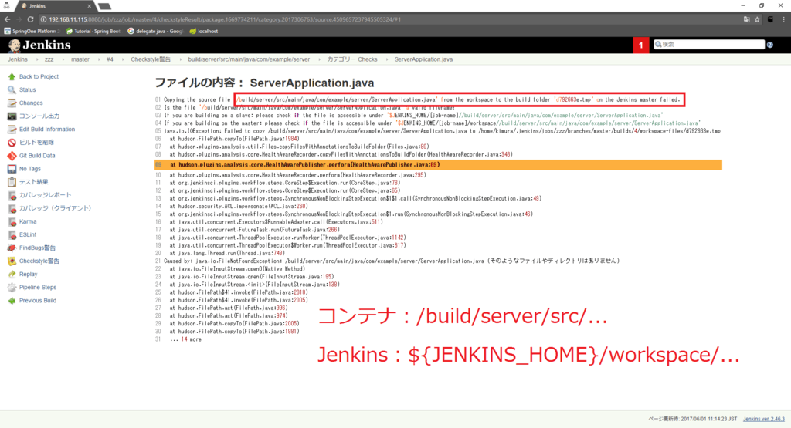
Task: Open Edit Build Information link
Action: 47,129
